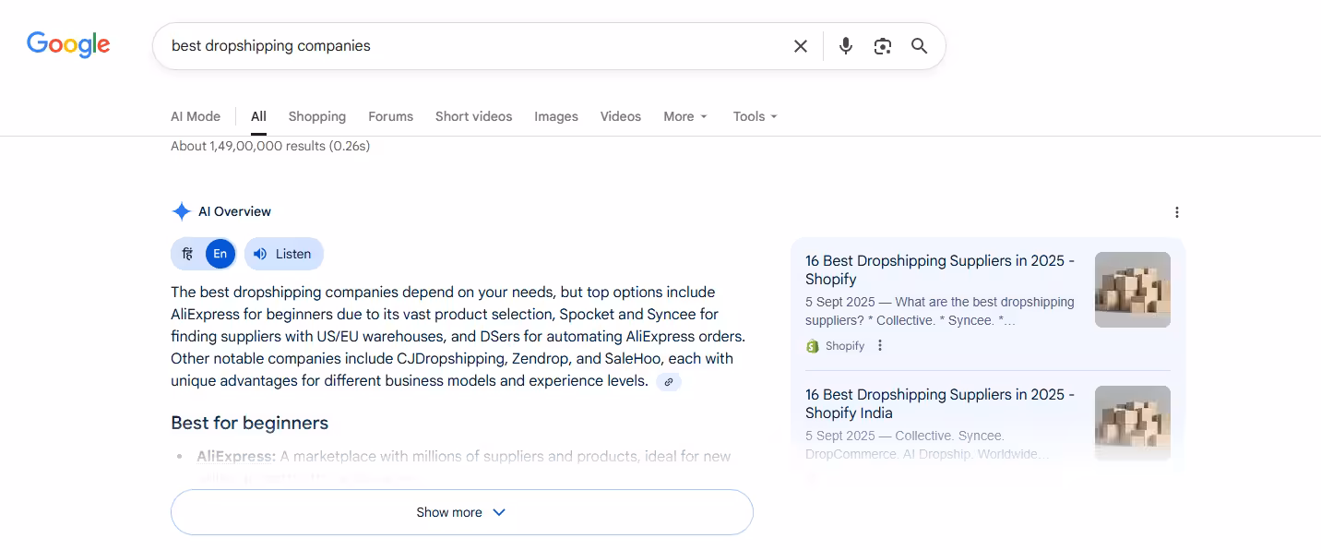Click the Shopify favicon under the first result
Image resolution: width=1321 pixels, height=550 pixels.
click(x=813, y=346)
